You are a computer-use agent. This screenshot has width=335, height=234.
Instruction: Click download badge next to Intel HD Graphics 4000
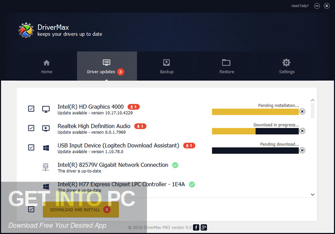tap(134, 107)
